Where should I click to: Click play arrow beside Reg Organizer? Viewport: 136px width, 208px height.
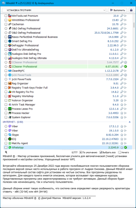125,84
